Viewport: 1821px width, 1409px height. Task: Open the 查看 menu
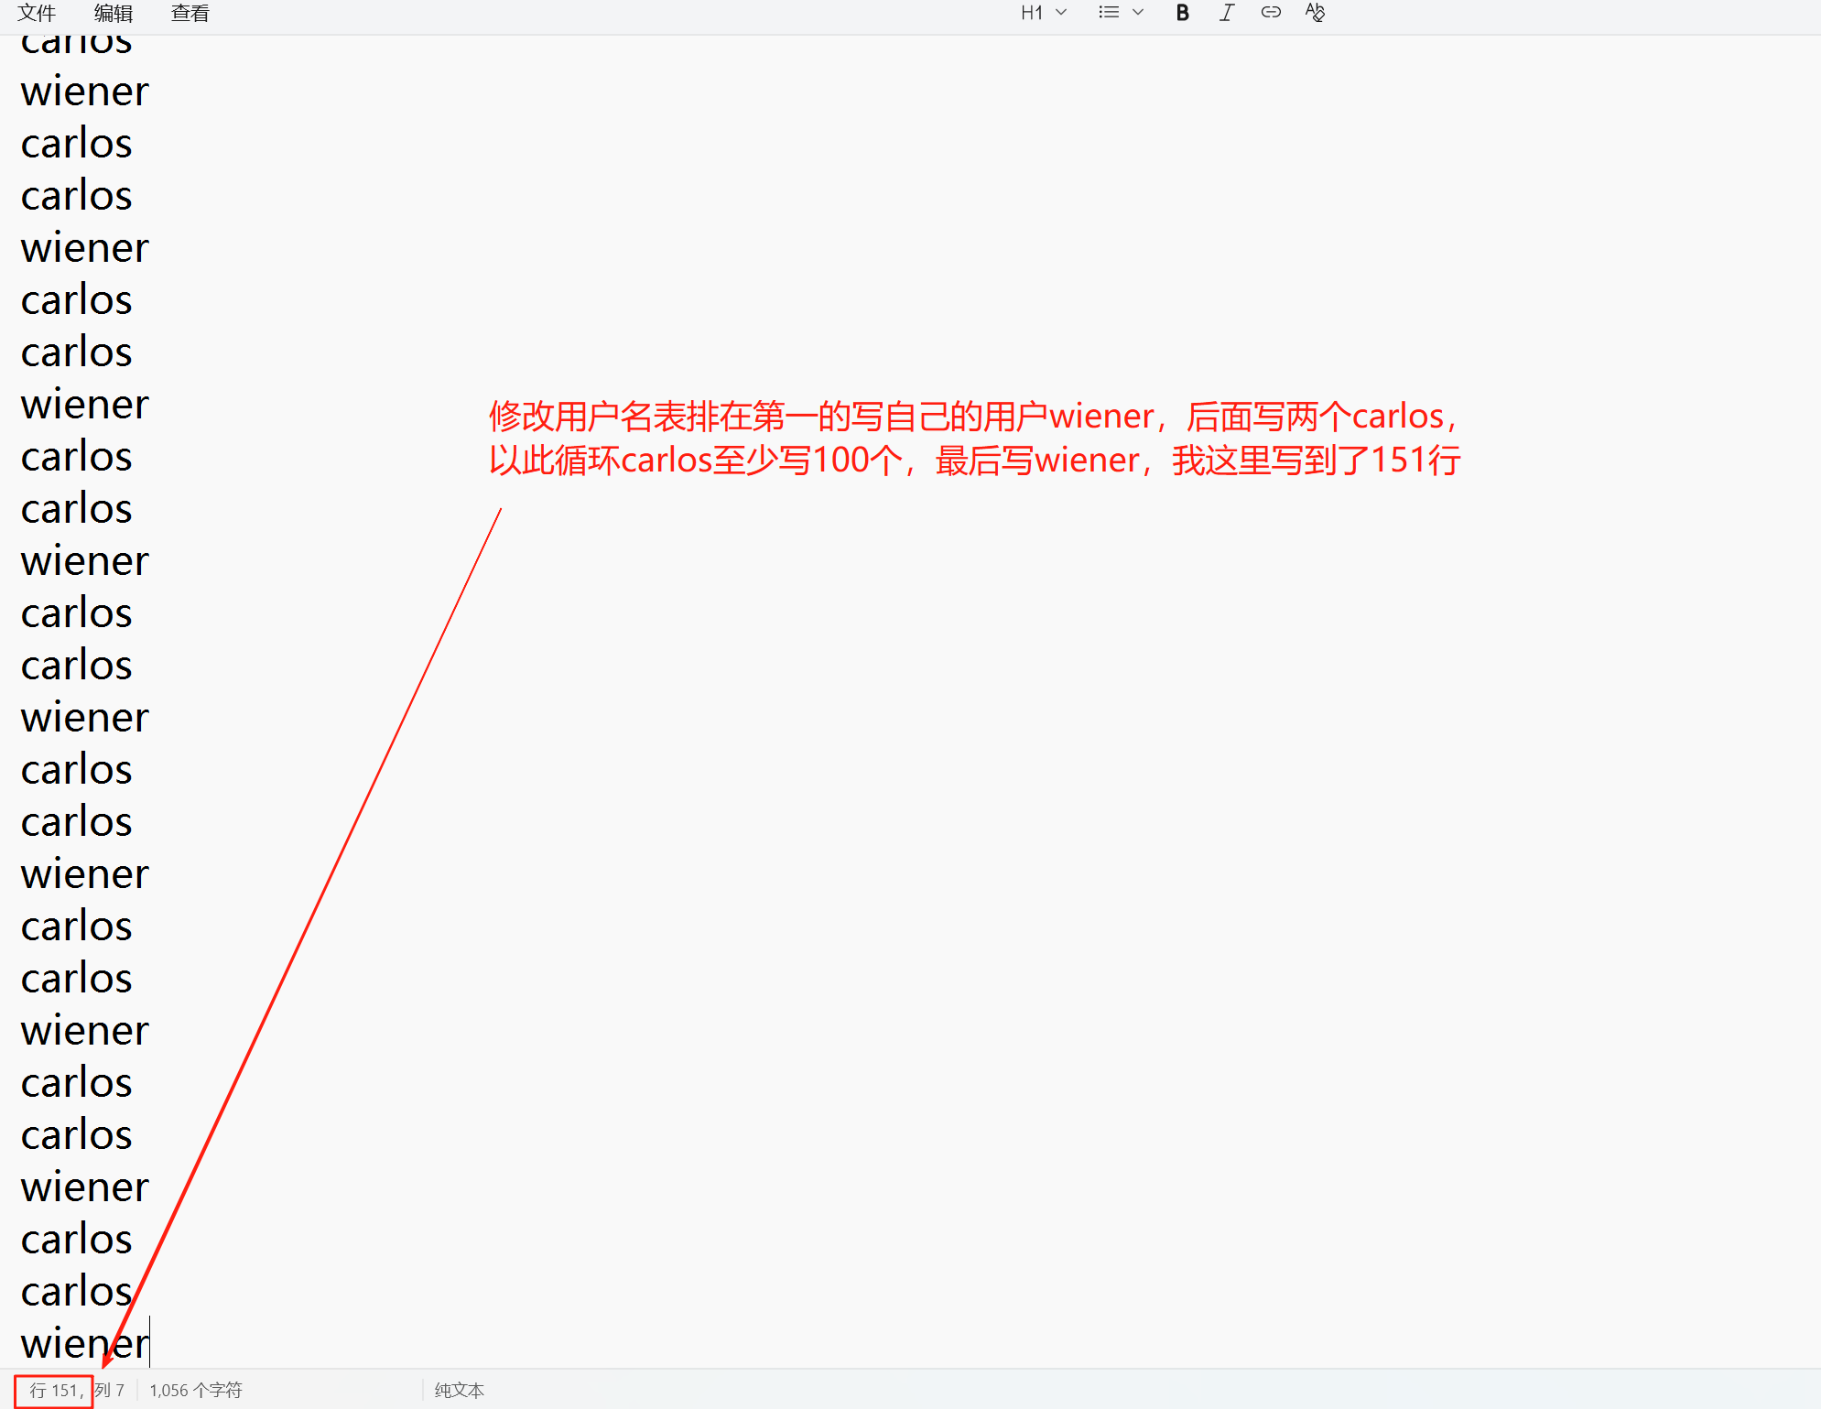pos(190,13)
